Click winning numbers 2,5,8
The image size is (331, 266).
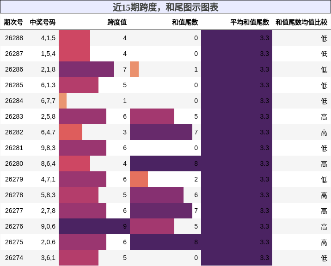(x=48, y=116)
